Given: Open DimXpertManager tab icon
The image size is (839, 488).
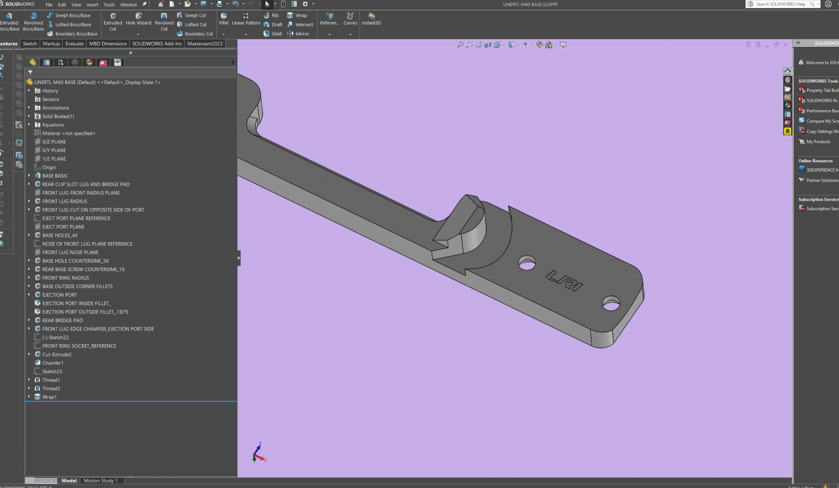Looking at the screenshot, I should click(75, 62).
